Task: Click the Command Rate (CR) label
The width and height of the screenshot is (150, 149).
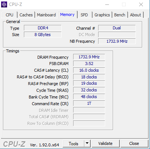Action: coord(50,104)
